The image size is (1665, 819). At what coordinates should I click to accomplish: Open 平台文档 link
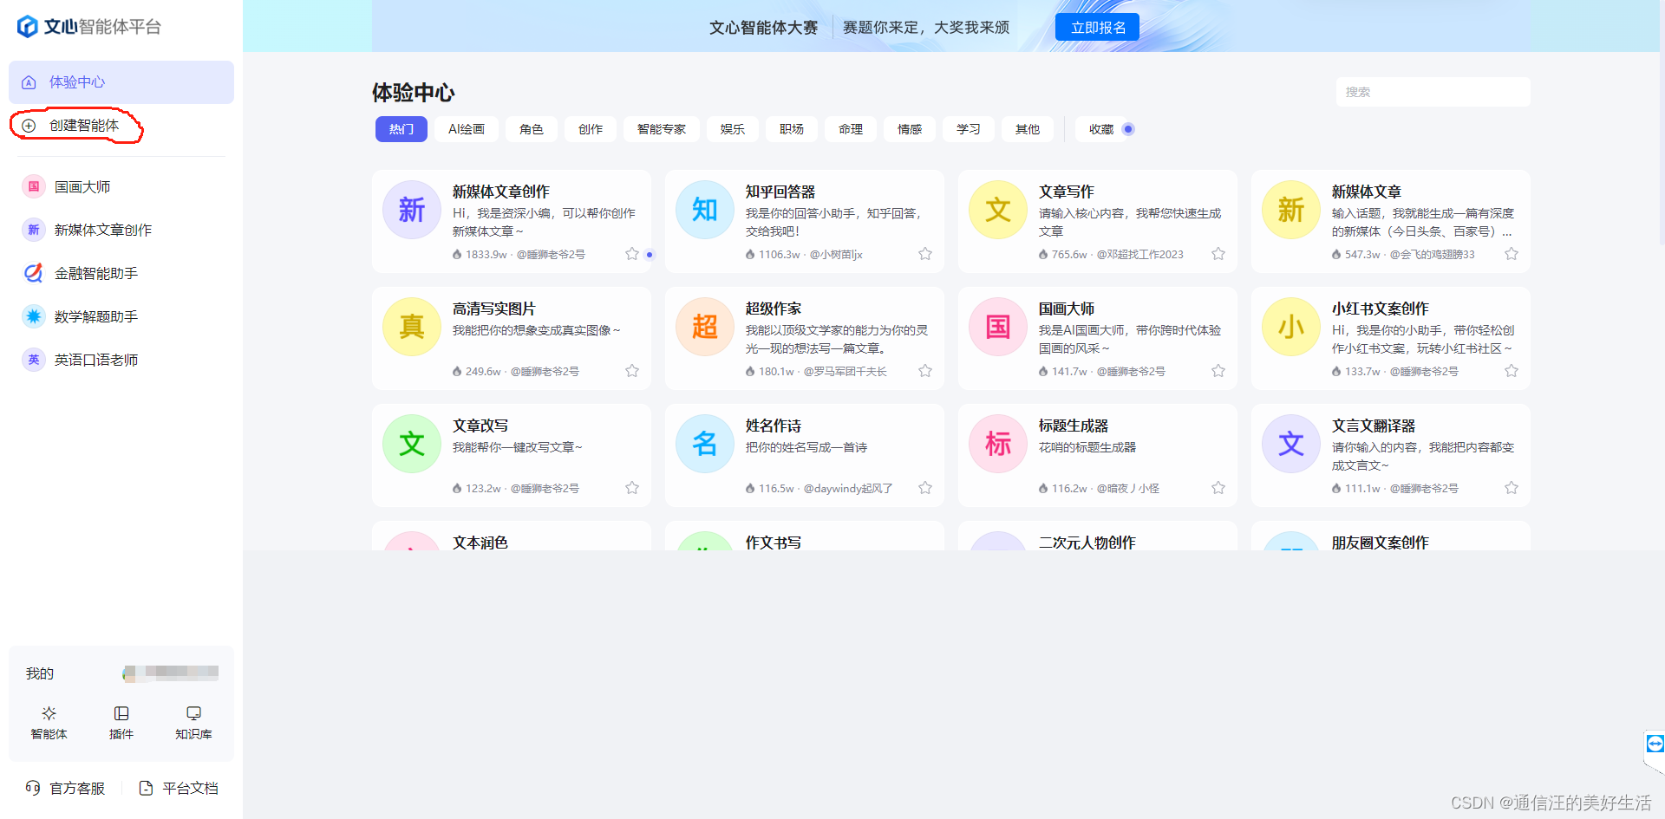click(x=179, y=788)
